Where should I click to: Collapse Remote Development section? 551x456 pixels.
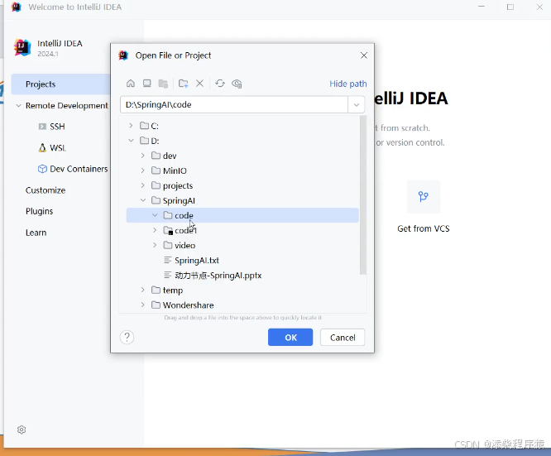click(x=19, y=105)
